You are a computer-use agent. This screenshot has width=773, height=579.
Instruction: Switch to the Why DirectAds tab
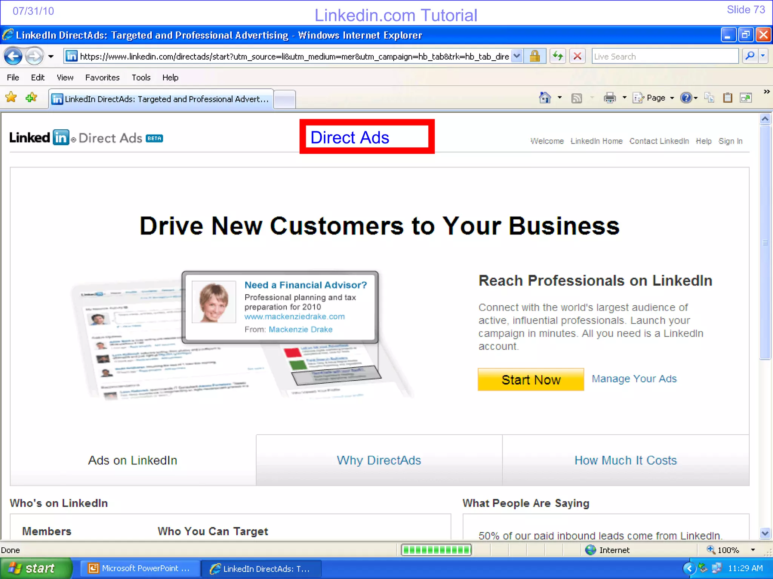coord(379,460)
